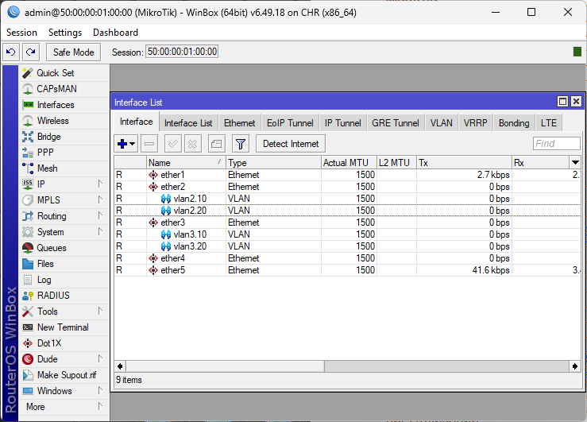
Task: Click the comment icon in toolbar
Action: click(217, 144)
